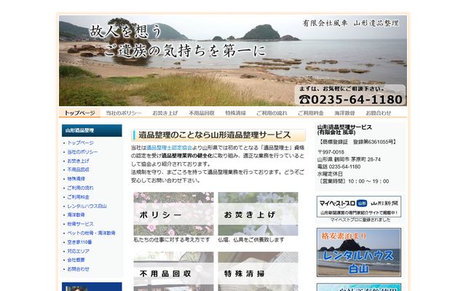Select address line 山形県 鶴岡市 茅原町 28-74
466x291 pixels.
(349, 159)
